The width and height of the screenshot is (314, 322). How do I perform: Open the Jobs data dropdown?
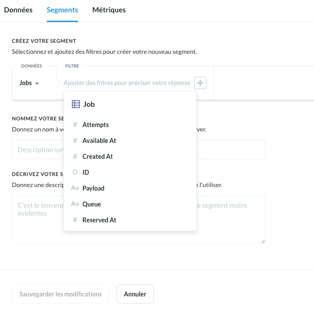(29, 83)
